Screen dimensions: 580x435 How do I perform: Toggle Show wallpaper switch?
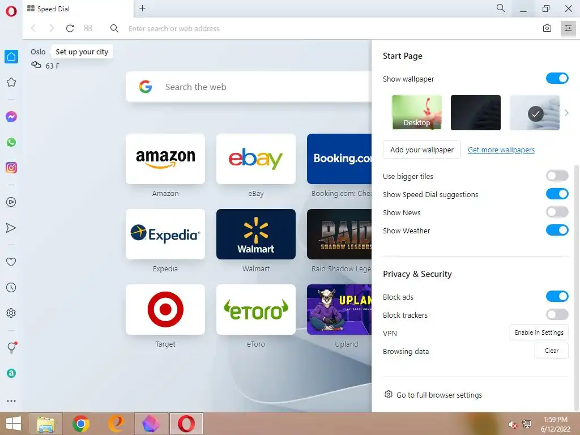tap(557, 78)
